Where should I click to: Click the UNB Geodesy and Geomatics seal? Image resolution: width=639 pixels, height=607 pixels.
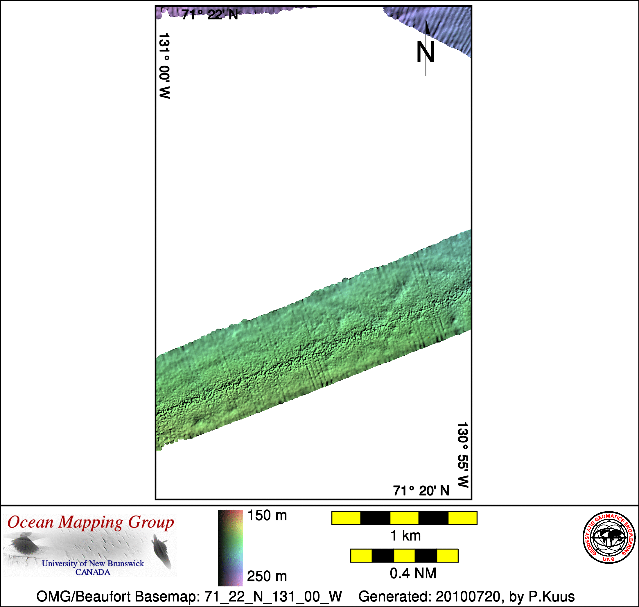tap(609, 537)
